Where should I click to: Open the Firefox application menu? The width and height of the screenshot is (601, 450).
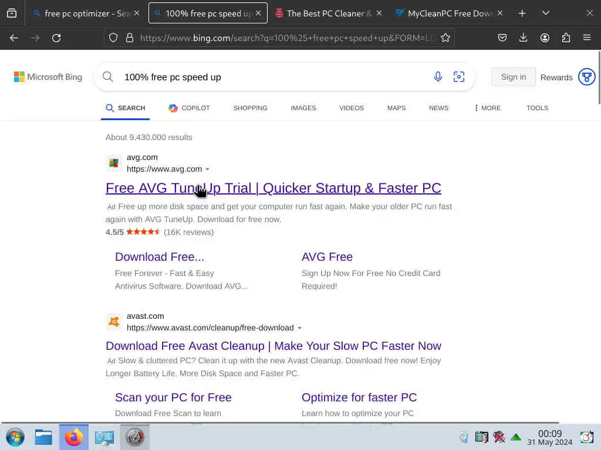[x=587, y=38]
